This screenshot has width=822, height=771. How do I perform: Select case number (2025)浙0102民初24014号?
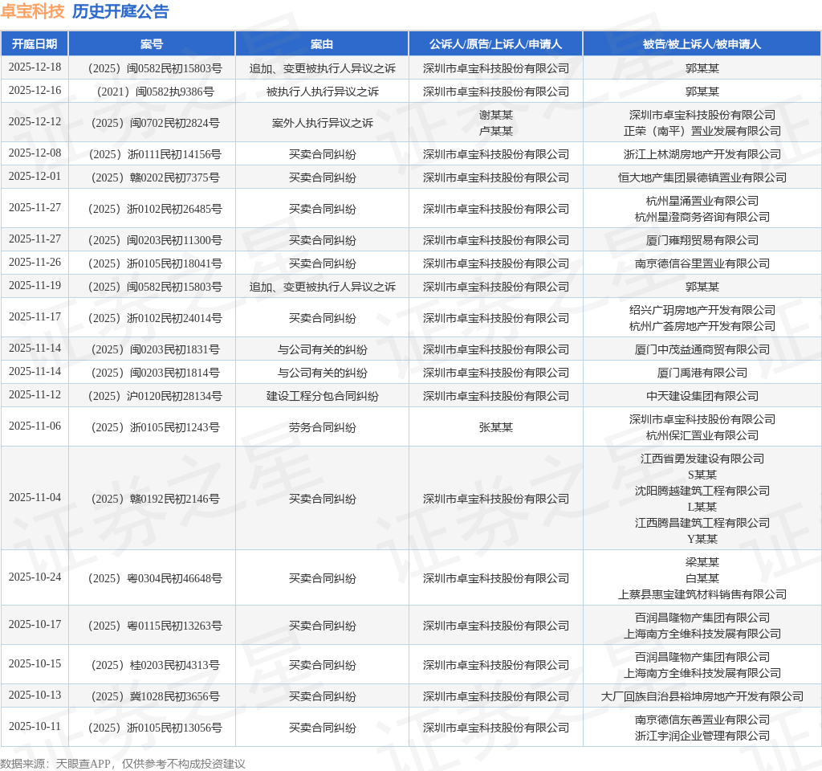click(155, 318)
